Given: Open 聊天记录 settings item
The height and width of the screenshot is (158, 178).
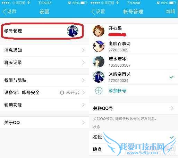Looking at the screenshot, I should [44, 63].
